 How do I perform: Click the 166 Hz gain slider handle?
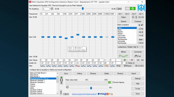pyautogui.click(x=66, y=38)
